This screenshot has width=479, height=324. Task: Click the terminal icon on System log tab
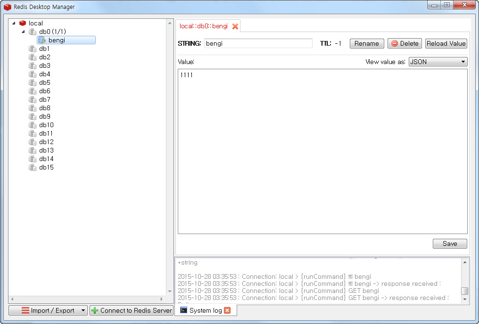(x=183, y=310)
